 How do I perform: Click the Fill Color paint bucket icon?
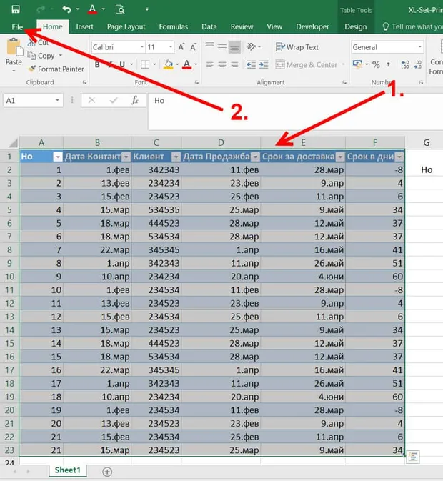pos(168,64)
